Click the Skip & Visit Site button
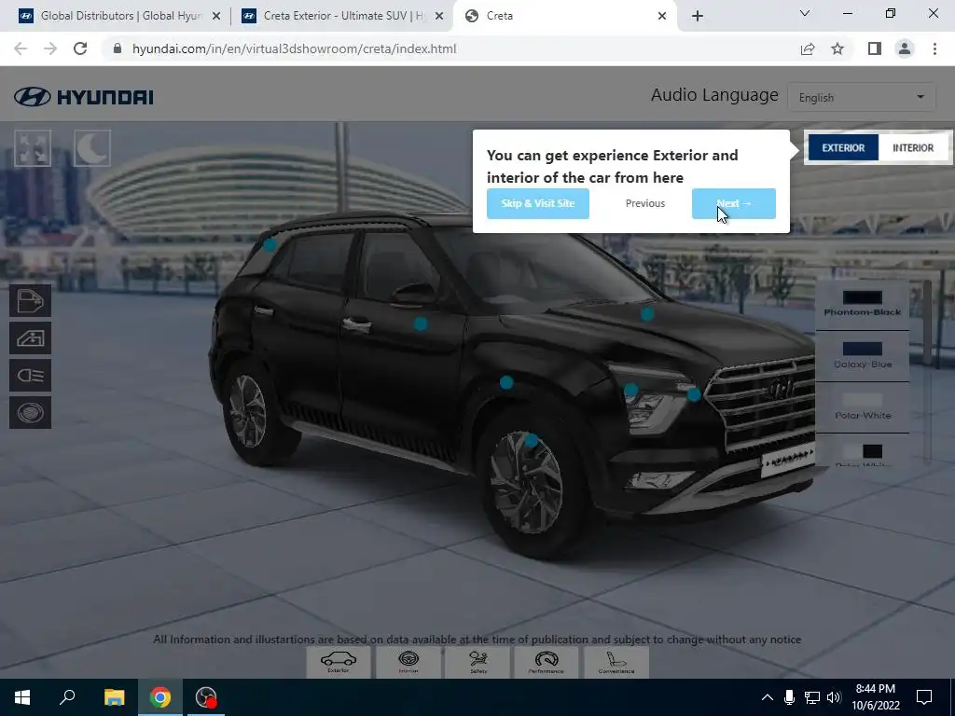The image size is (955, 716). (538, 203)
